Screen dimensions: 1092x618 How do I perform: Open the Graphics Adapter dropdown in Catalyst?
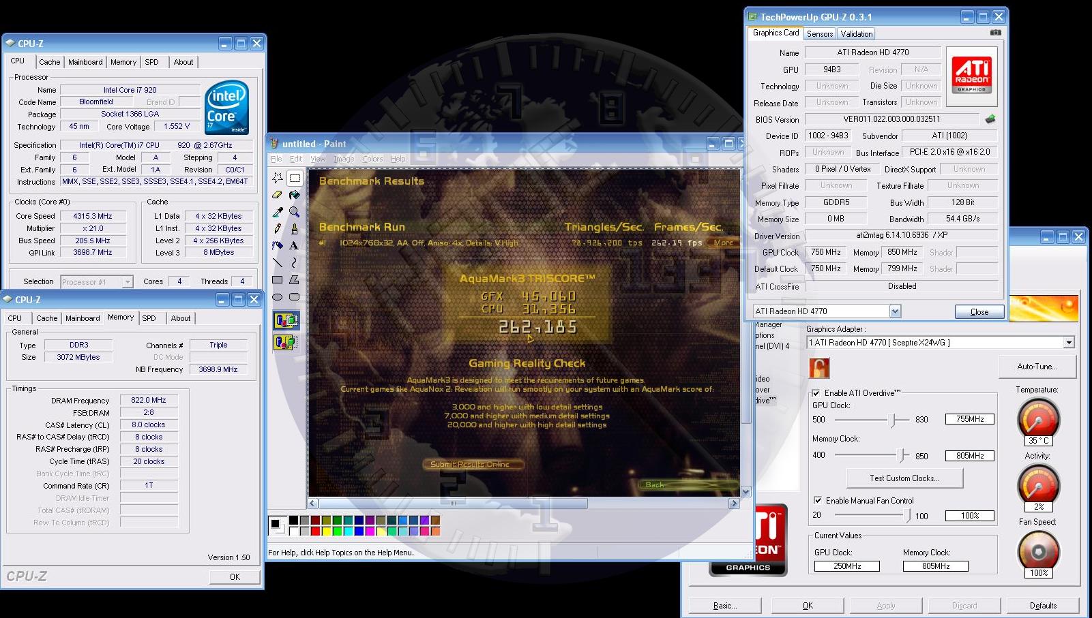pyautogui.click(x=1069, y=343)
